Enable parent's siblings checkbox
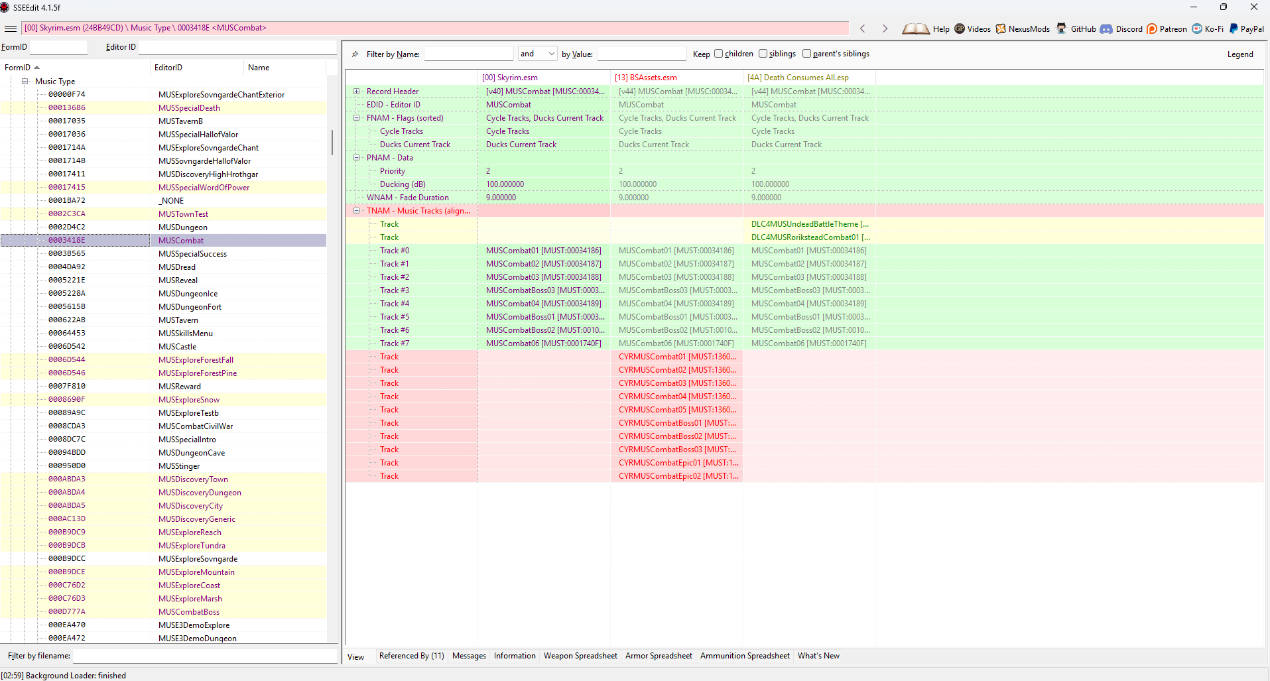The height and width of the screenshot is (681, 1270). [x=806, y=54]
